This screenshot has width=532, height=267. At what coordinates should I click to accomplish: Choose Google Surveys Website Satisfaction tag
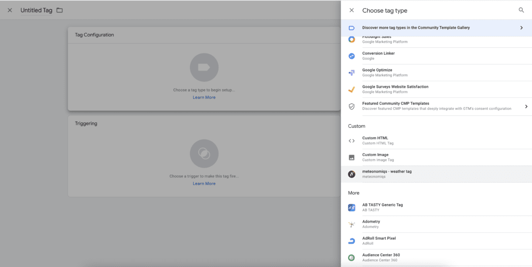coord(436,89)
